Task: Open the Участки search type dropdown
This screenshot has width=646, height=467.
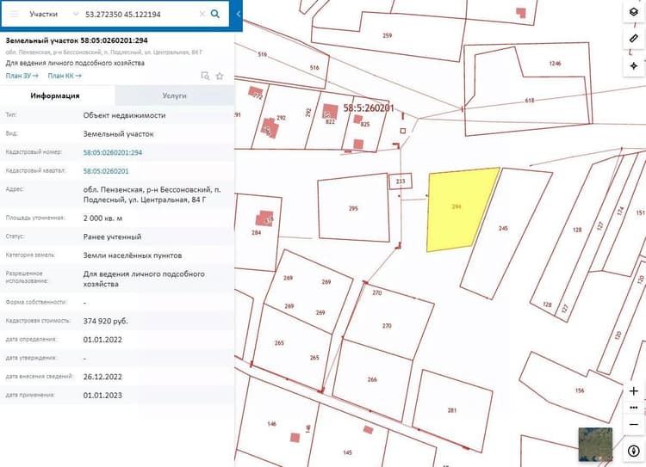Action: (53, 14)
